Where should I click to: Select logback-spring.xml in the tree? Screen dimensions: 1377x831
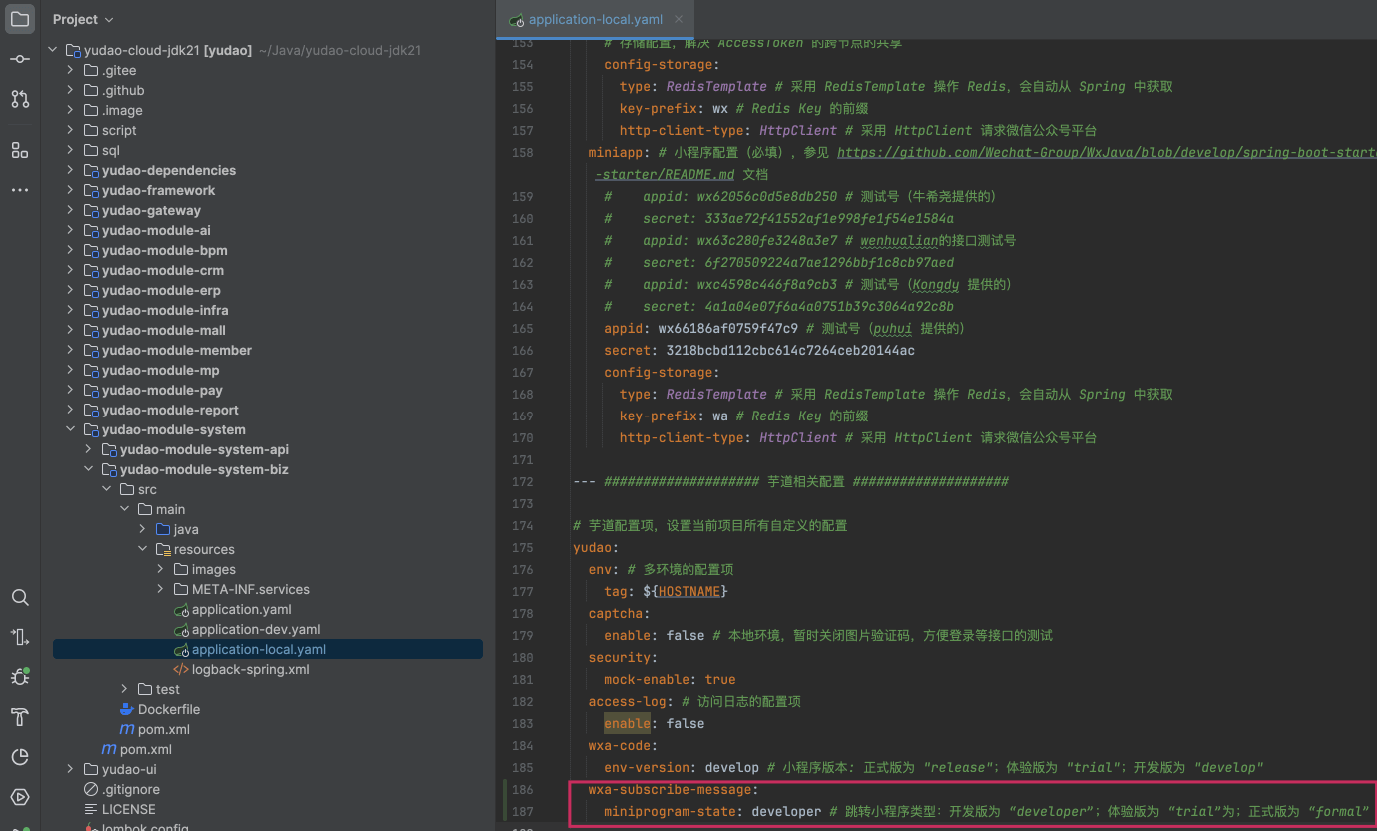coord(250,669)
